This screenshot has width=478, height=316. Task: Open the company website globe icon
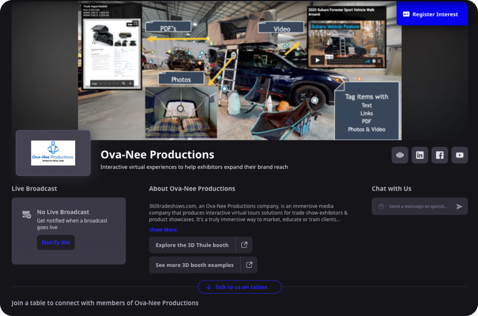coord(400,155)
